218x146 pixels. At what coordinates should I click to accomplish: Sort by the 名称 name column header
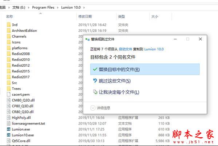(x=9, y=16)
